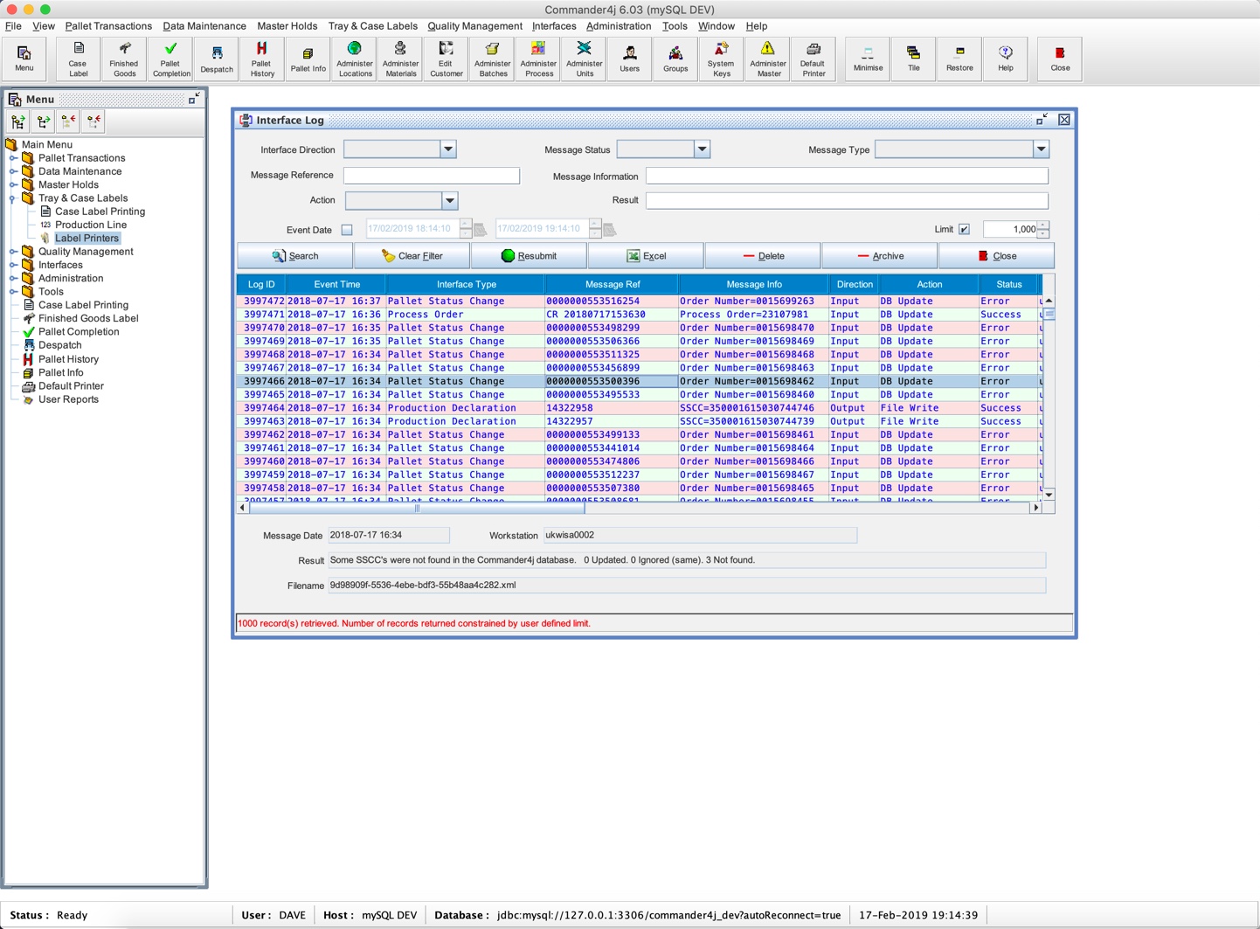Expand the Quality Management tree node
The width and height of the screenshot is (1260, 929).
tap(13, 252)
